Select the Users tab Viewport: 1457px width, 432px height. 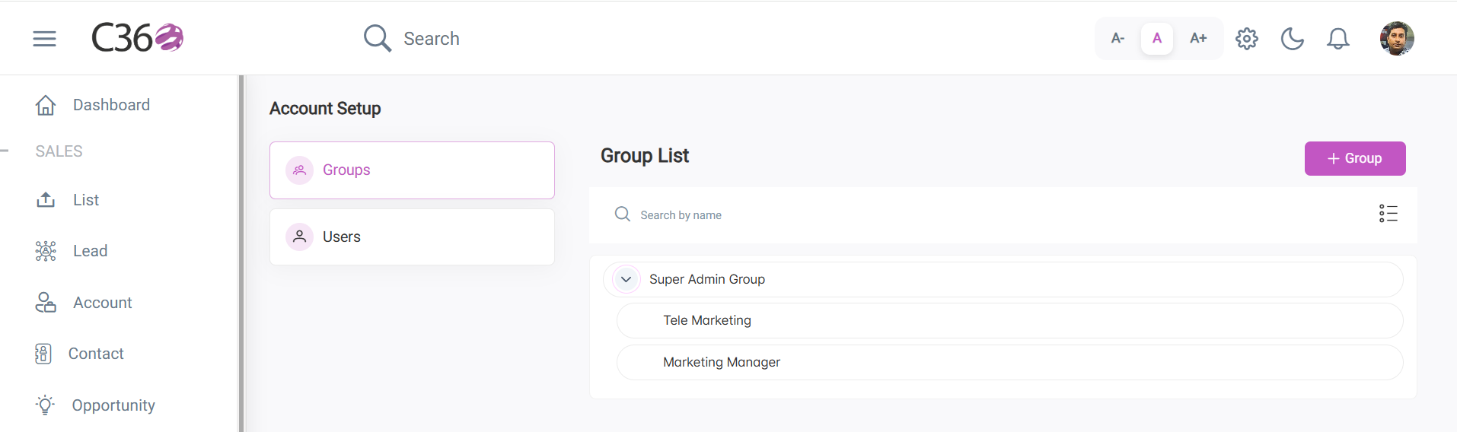[412, 237]
